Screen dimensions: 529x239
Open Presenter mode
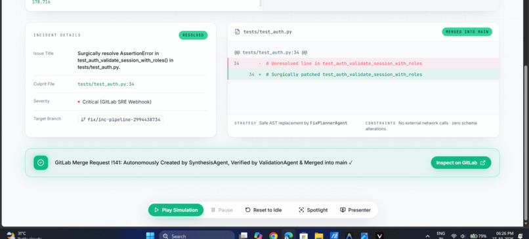point(355,210)
